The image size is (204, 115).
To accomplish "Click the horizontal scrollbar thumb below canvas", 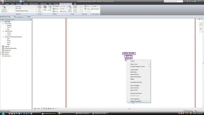I will pos(129,109).
